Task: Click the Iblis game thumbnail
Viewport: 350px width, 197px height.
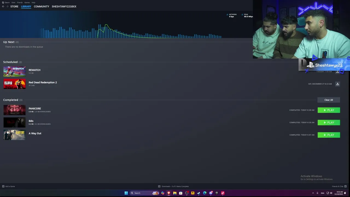Action: (14, 122)
